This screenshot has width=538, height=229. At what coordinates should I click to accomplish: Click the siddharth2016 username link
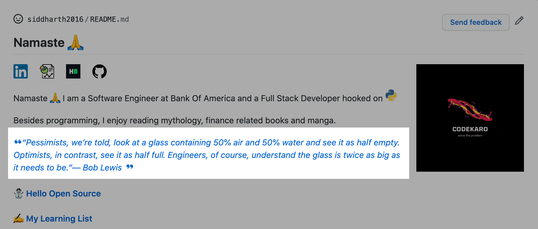(55, 19)
